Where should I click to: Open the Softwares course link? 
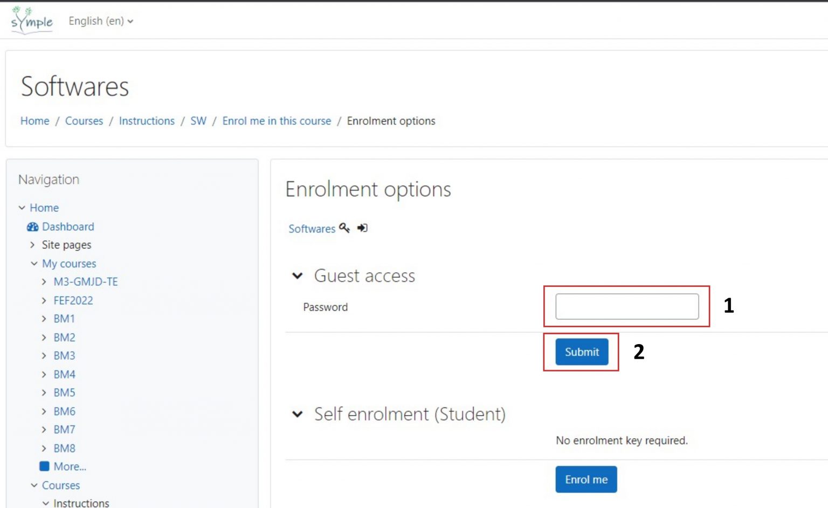[x=312, y=229]
